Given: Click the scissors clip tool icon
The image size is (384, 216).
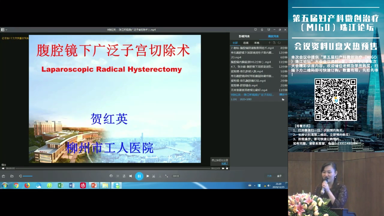Looking at the screenshot, I should [154, 176].
